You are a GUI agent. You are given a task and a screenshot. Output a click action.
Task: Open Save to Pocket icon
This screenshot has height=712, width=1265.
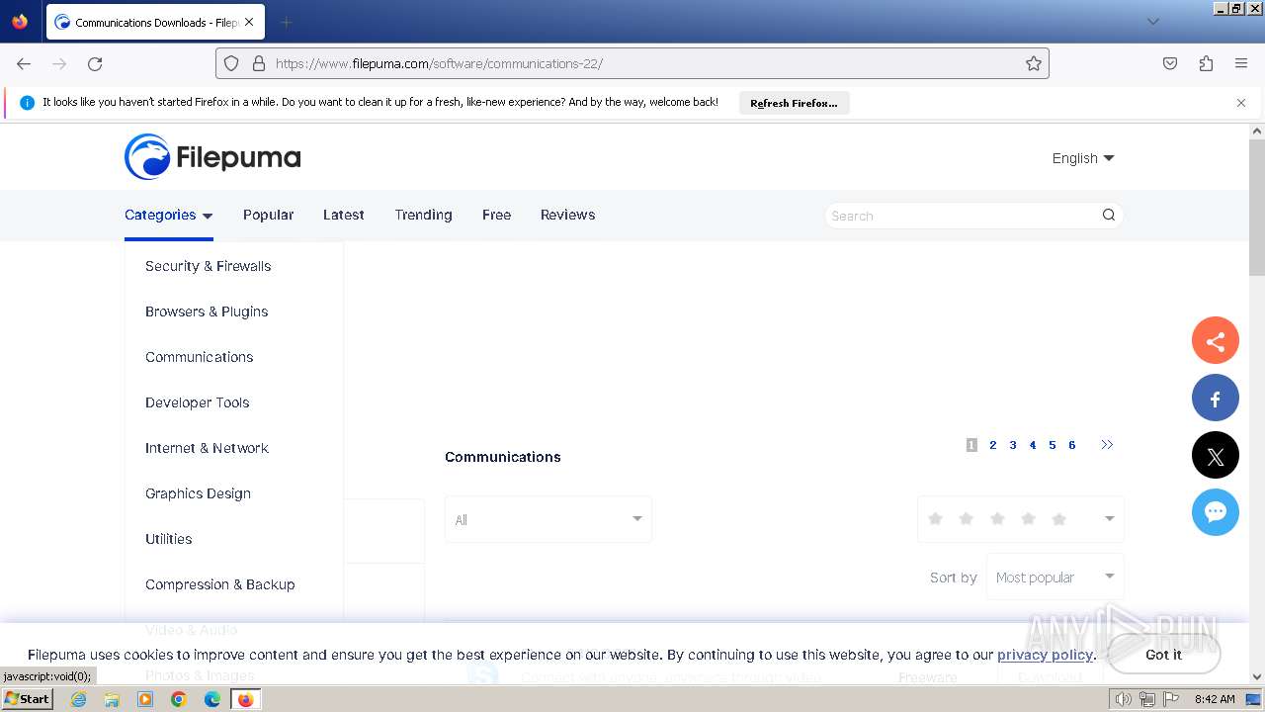tap(1170, 63)
